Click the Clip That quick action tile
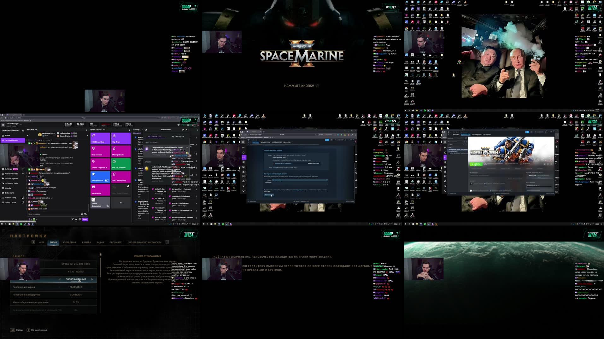The image size is (604, 339). click(x=121, y=138)
